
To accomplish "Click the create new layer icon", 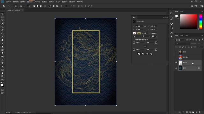I will pyautogui.click(x=196, y=112).
